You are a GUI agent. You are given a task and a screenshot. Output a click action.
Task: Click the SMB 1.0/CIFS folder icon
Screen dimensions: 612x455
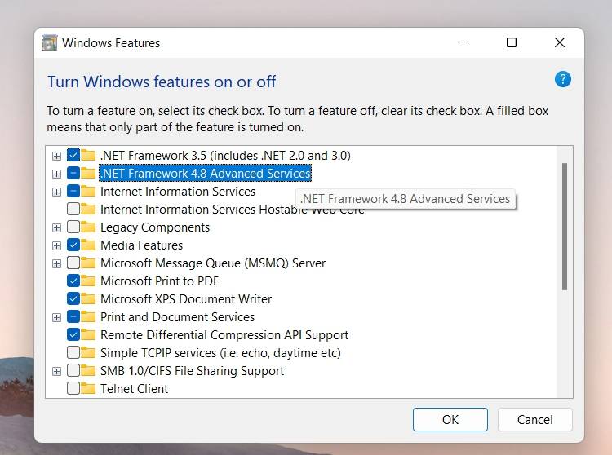click(88, 371)
